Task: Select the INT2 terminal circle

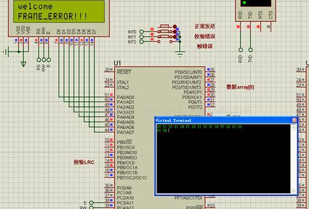Action: point(141,42)
